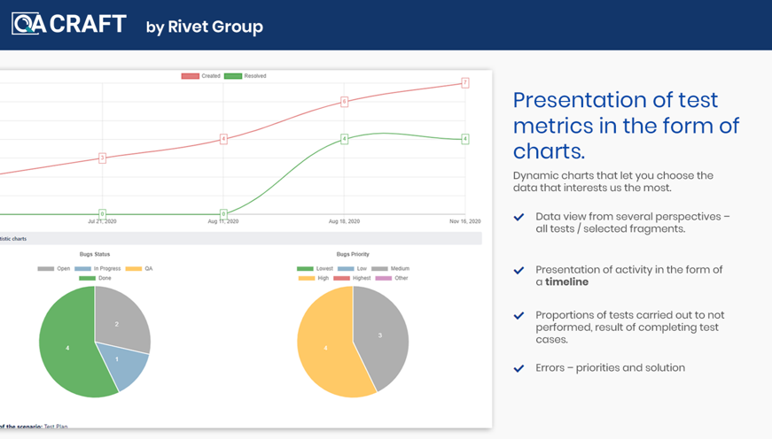This screenshot has width=772, height=439.
Task: Click the "by Rivet Group" header text
Action: [x=205, y=27]
